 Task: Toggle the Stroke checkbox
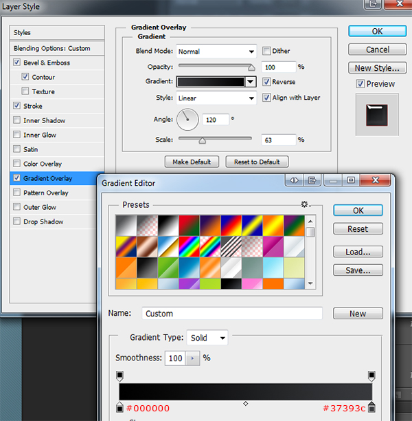point(16,106)
